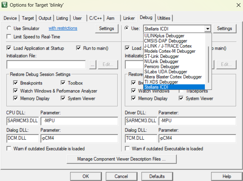
Task: Switch to the Target tab
Action: click(x=28, y=18)
